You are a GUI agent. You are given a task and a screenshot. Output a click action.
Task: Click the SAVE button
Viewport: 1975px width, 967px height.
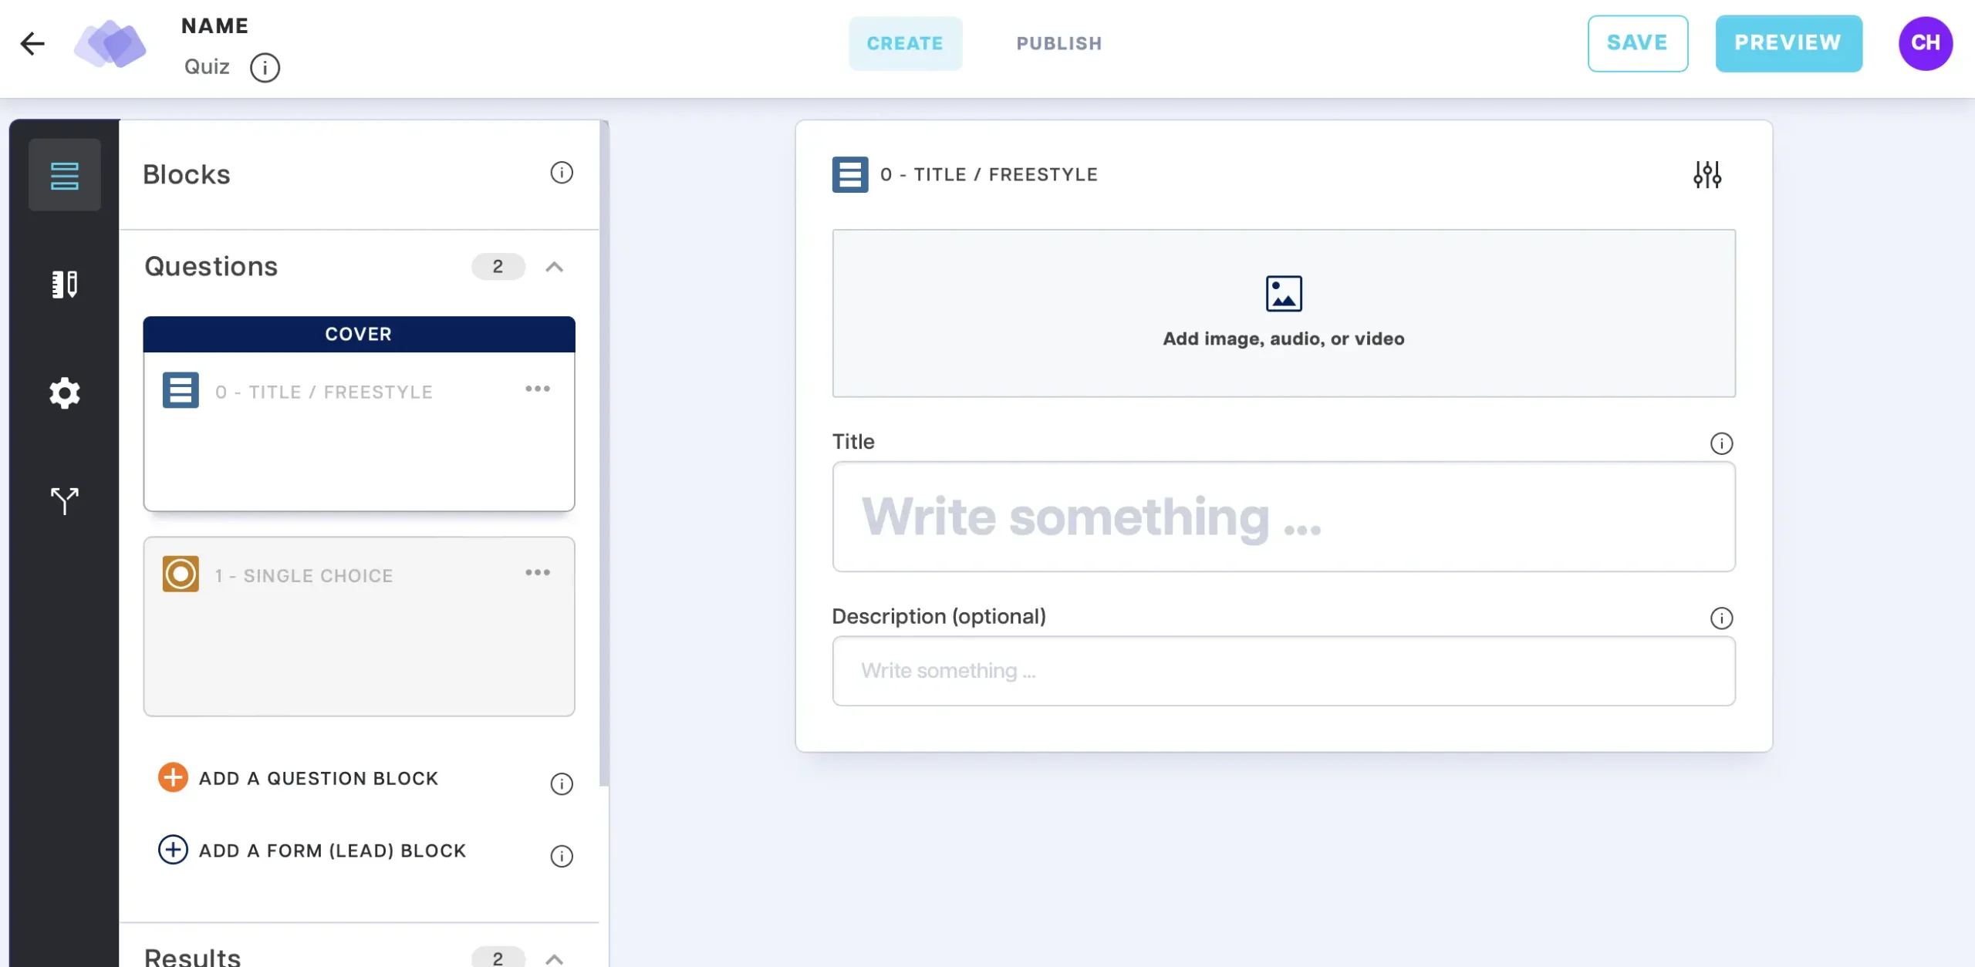click(1637, 43)
